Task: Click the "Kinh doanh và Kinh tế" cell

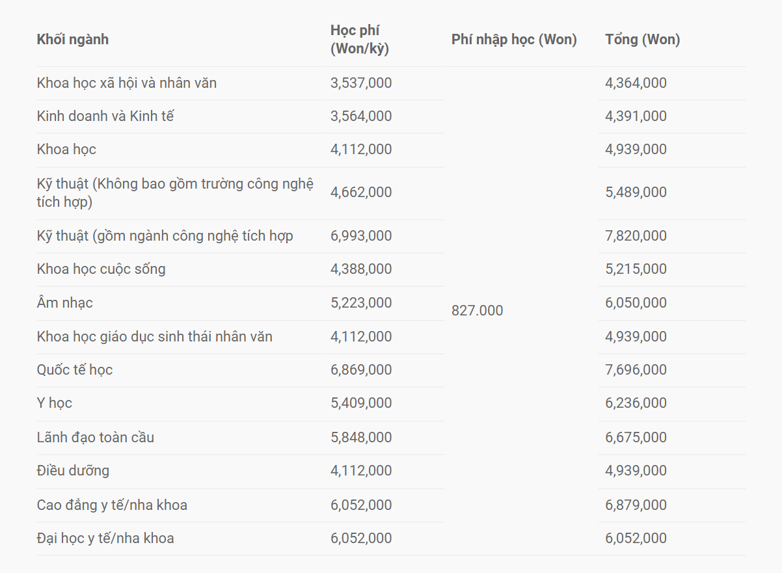Action: click(x=105, y=116)
